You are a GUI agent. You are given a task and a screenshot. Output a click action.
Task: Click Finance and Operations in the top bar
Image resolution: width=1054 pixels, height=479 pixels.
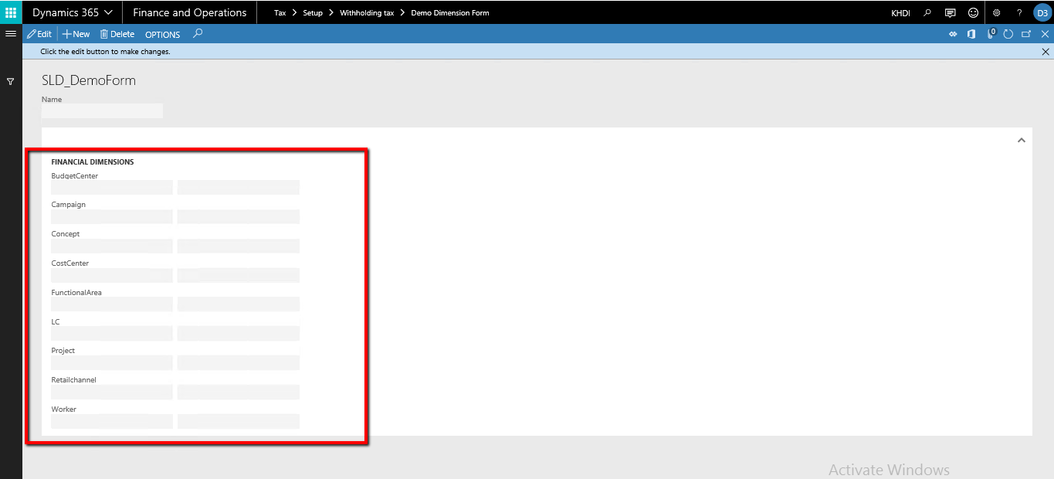coord(189,12)
